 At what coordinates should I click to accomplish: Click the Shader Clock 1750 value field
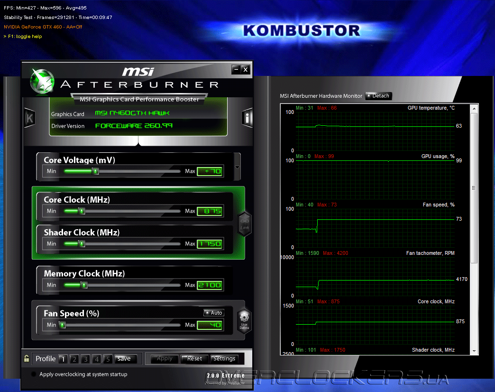(x=210, y=244)
